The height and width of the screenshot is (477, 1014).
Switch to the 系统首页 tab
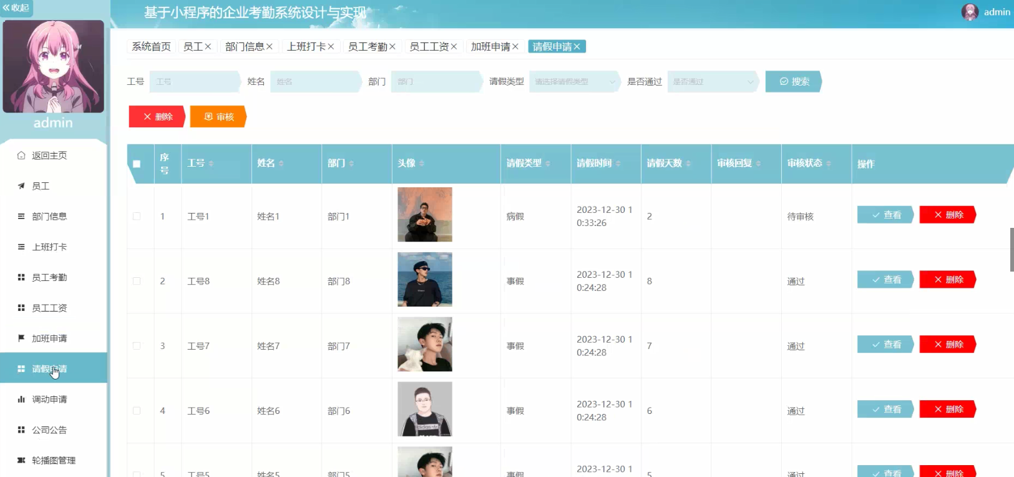[x=151, y=47]
